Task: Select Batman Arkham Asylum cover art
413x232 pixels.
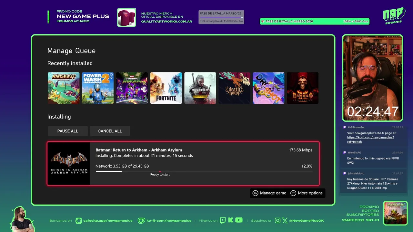Action: [x=69, y=164]
